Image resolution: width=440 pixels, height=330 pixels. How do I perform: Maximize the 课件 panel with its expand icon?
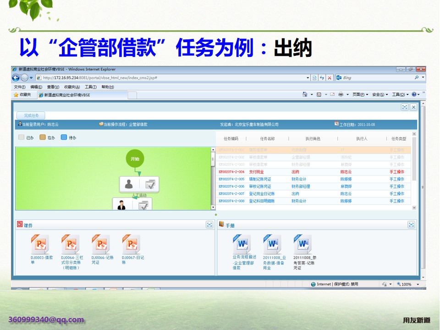coord(209,225)
